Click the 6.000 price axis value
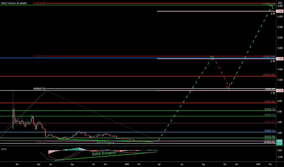The width and height of the screenshot is (284, 167). pos(280,111)
